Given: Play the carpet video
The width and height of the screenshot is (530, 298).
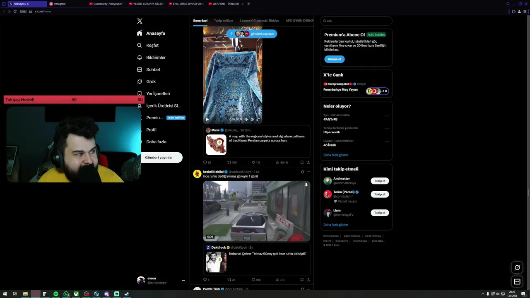Looking at the screenshot, I should [207, 119].
